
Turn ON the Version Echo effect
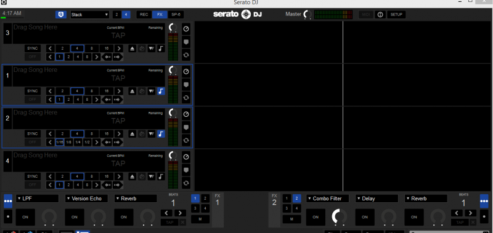(x=74, y=217)
